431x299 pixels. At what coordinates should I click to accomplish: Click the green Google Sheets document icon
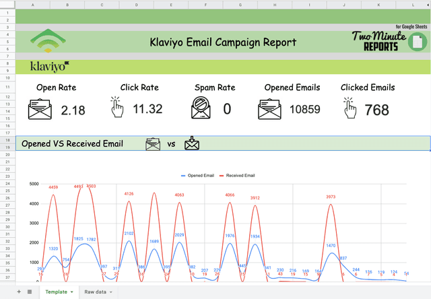418,42
